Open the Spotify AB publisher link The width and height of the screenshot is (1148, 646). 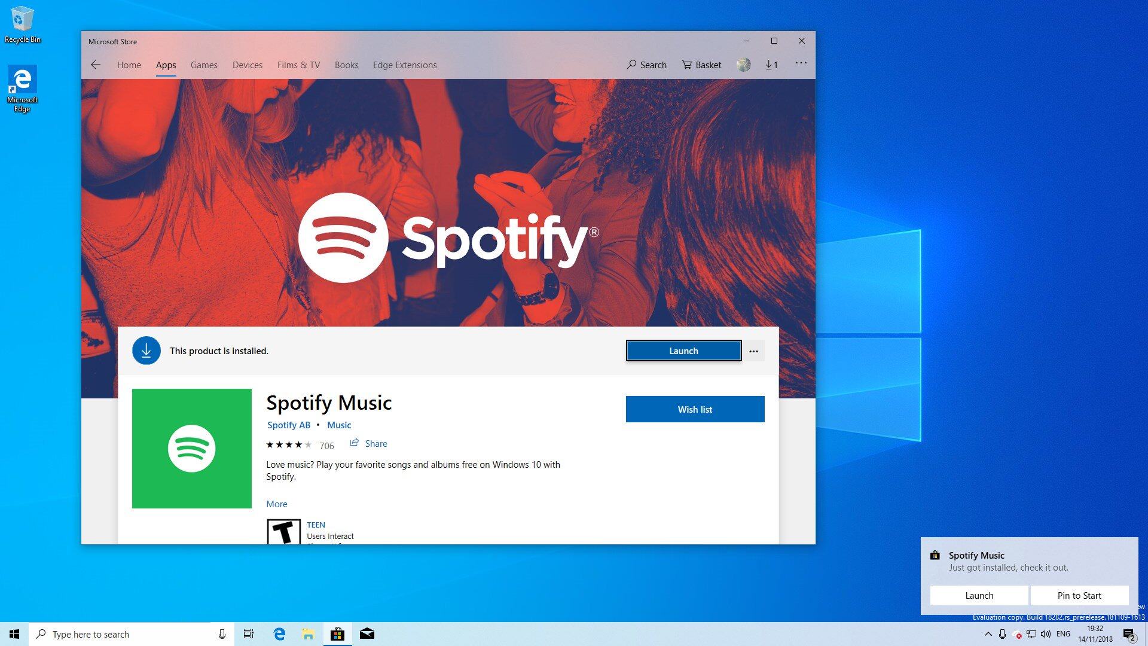pos(289,425)
